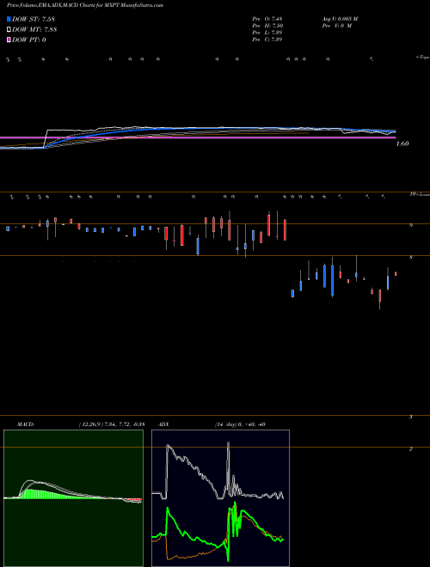The image size is (430, 567).
Task: Click the magenta DOW PT legend swatch
Action: 9,40
